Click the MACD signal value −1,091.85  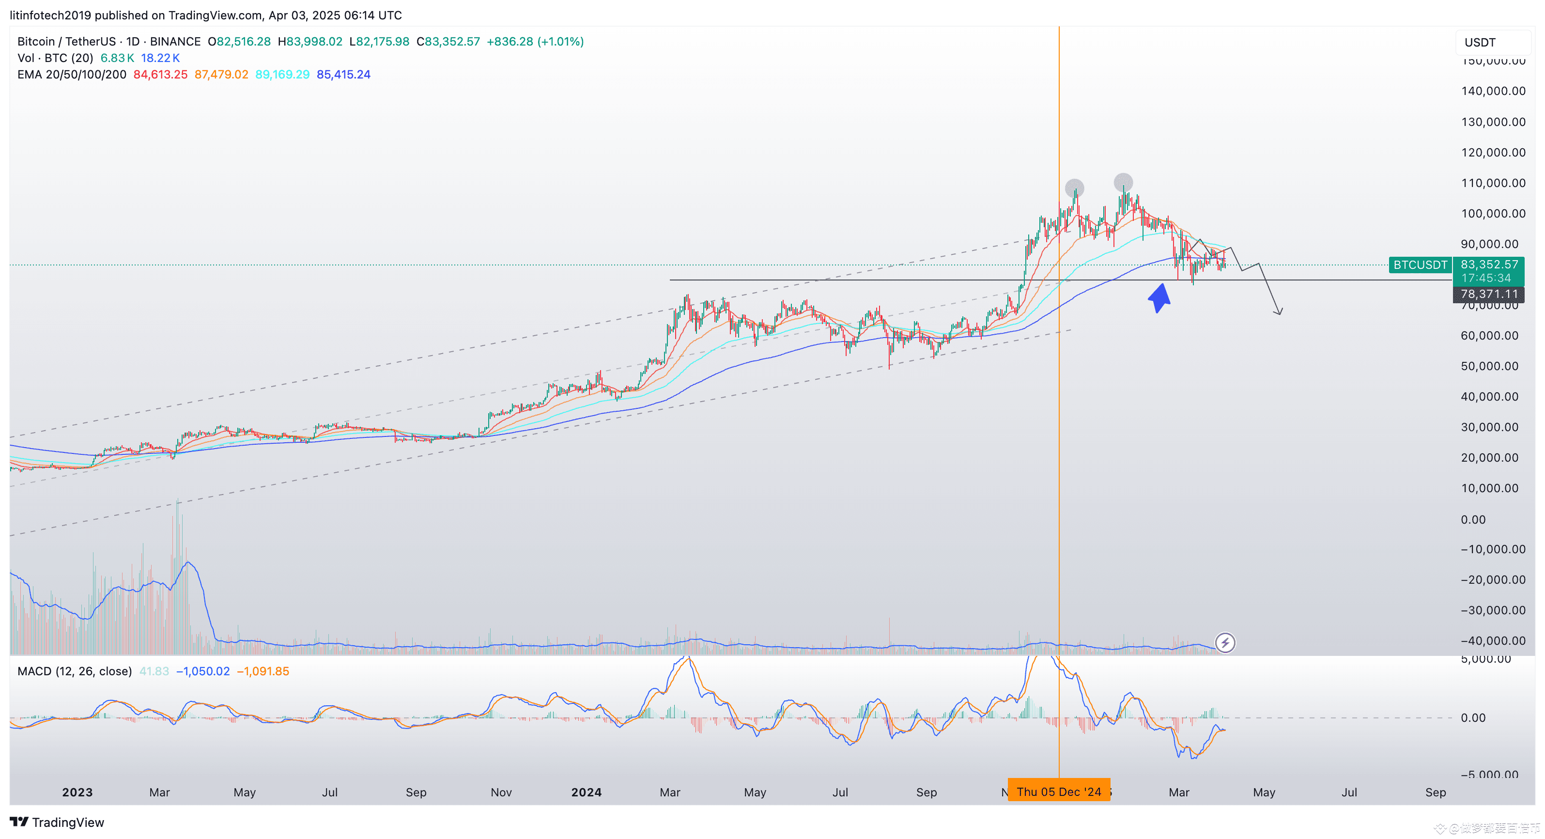[x=263, y=671]
